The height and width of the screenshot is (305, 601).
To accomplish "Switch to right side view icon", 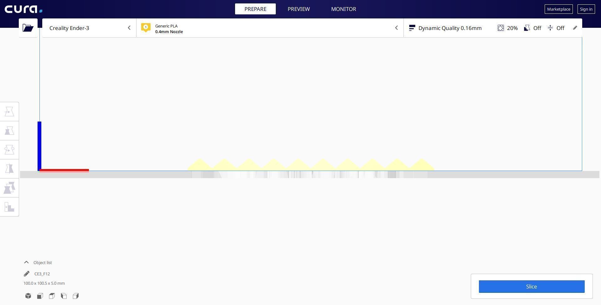I will (x=76, y=296).
